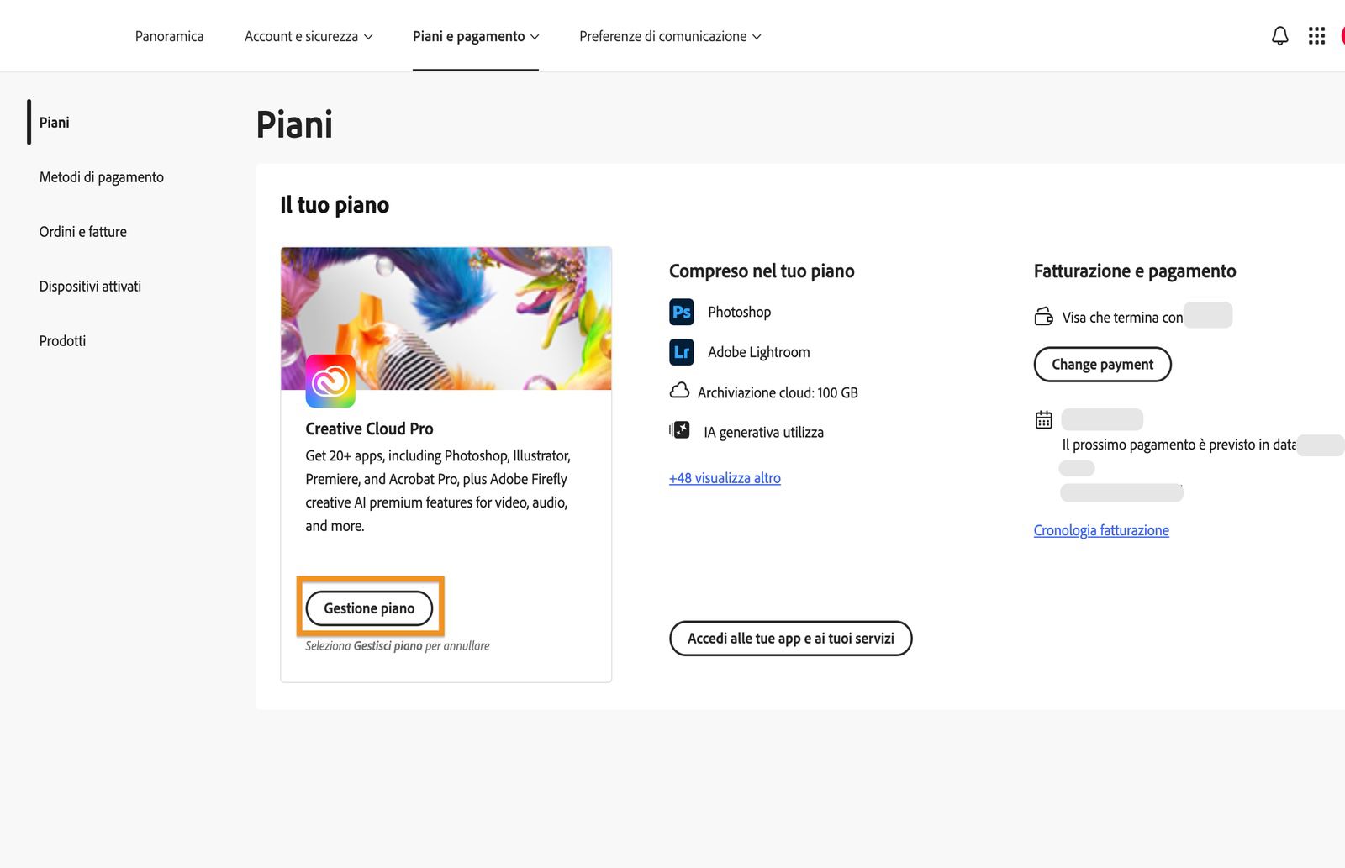The height and width of the screenshot is (868, 1345).
Task: Open the apps grid launcher icon
Action: (x=1316, y=36)
